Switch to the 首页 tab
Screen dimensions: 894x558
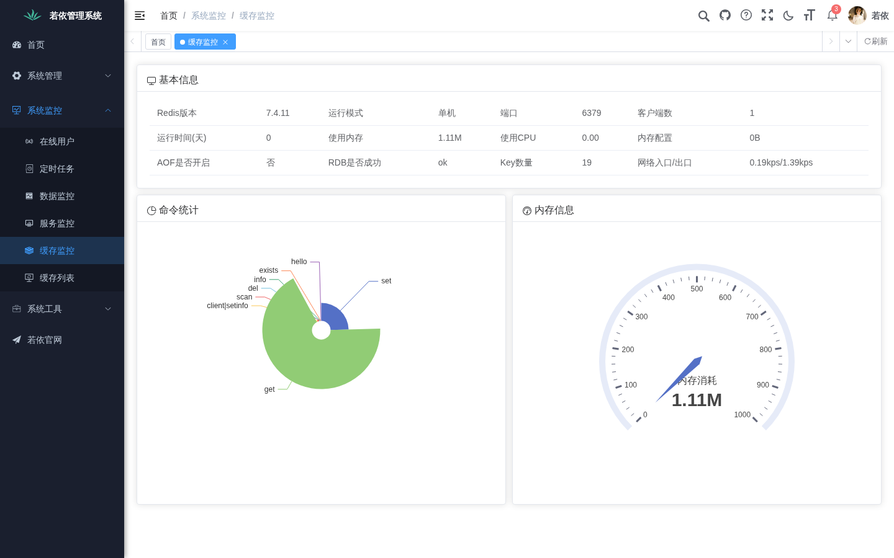coord(158,42)
